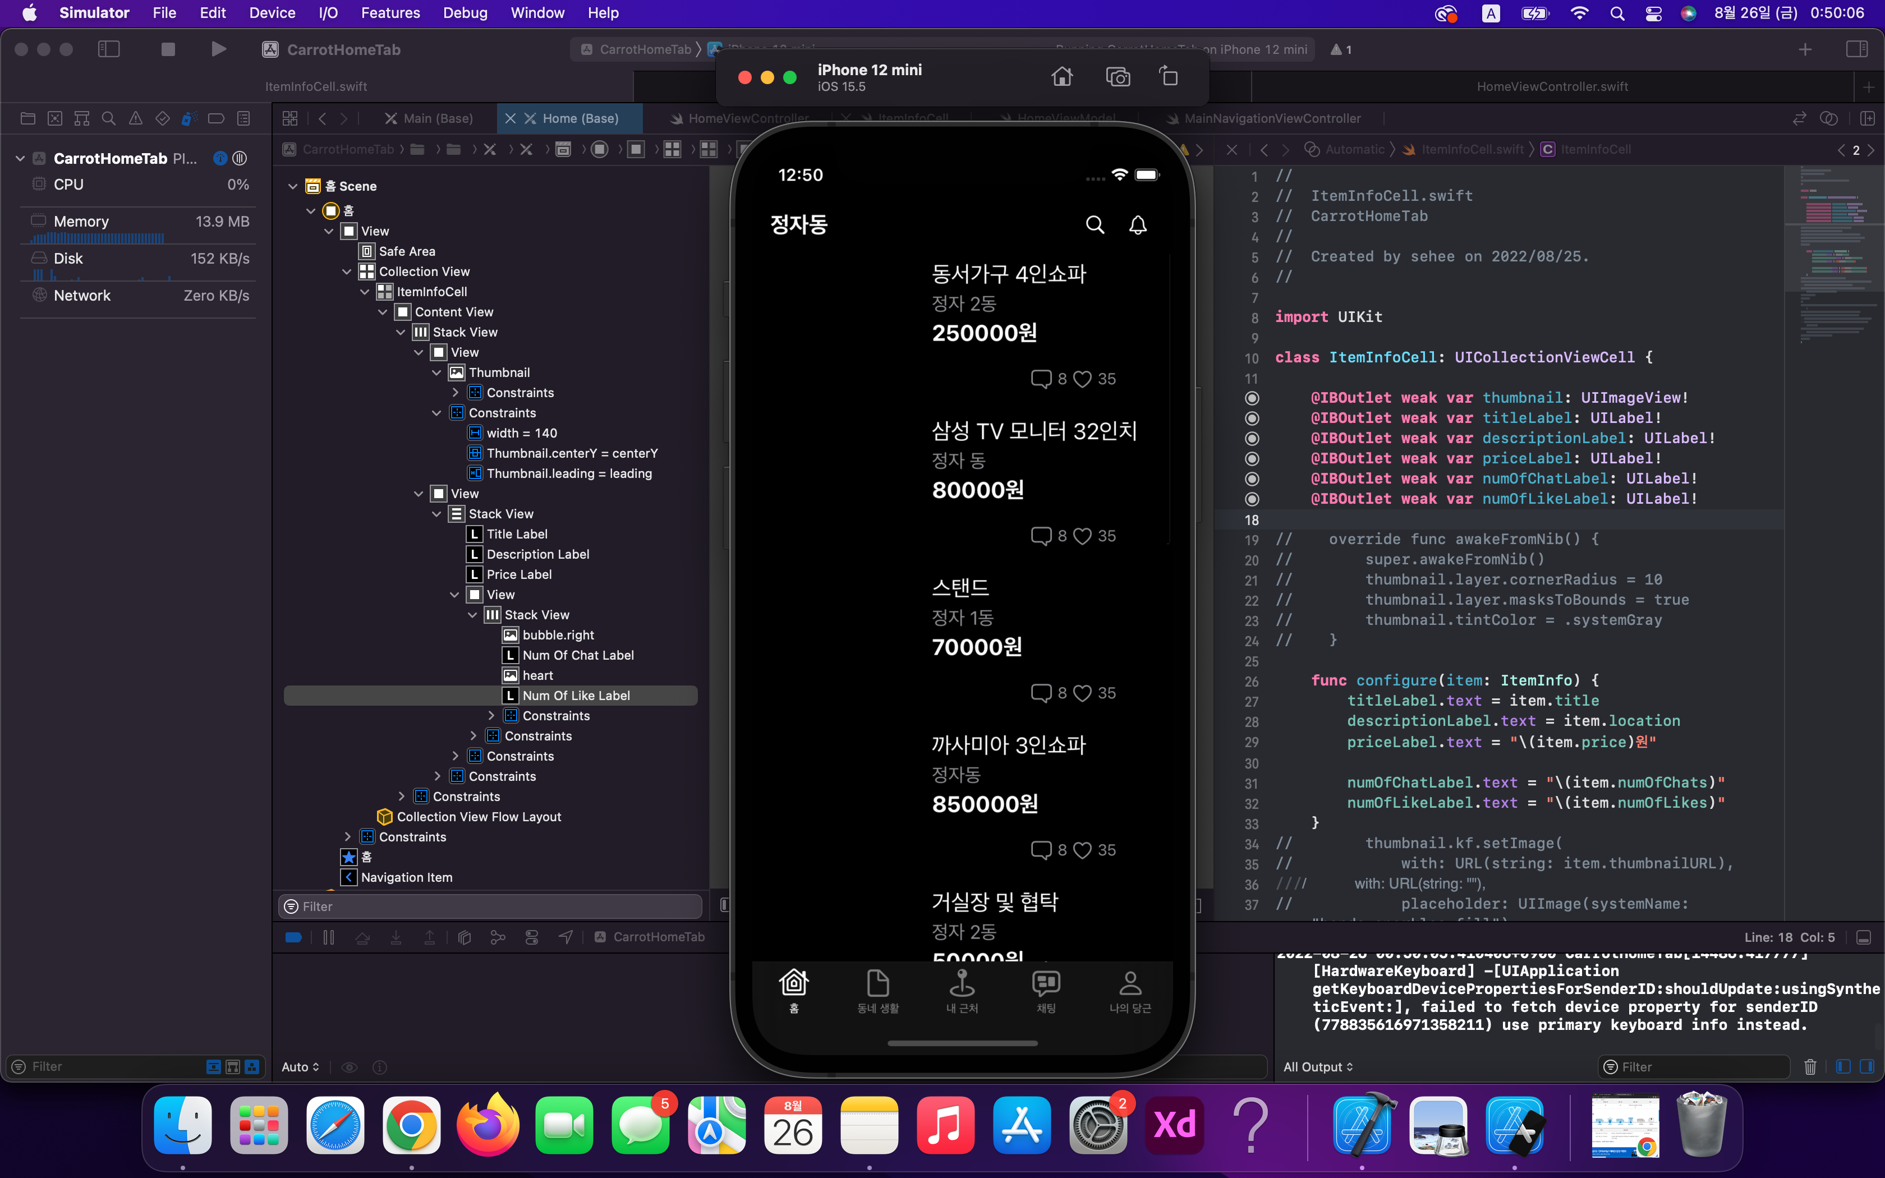
Task: Collapse the Thumbnail tree item
Action: coord(437,372)
